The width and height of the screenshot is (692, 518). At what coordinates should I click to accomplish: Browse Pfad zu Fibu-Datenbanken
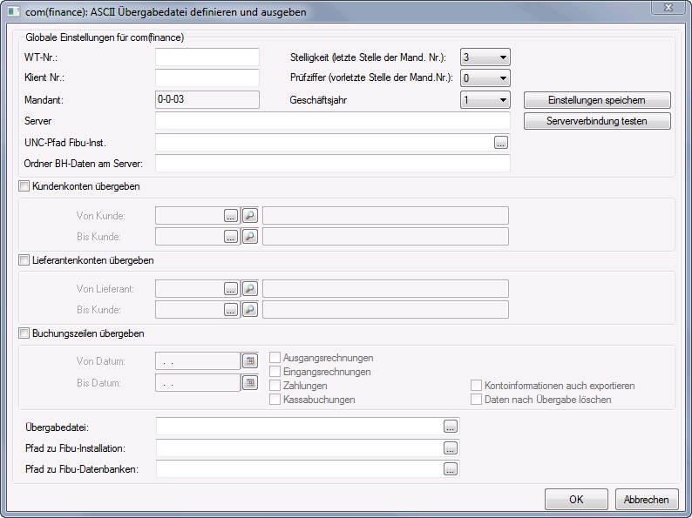click(451, 469)
